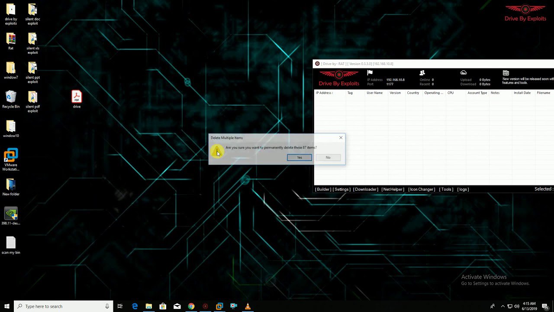
Task: Open Microsoft Store from the taskbar
Action: pyautogui.click(x=163, y=306)
